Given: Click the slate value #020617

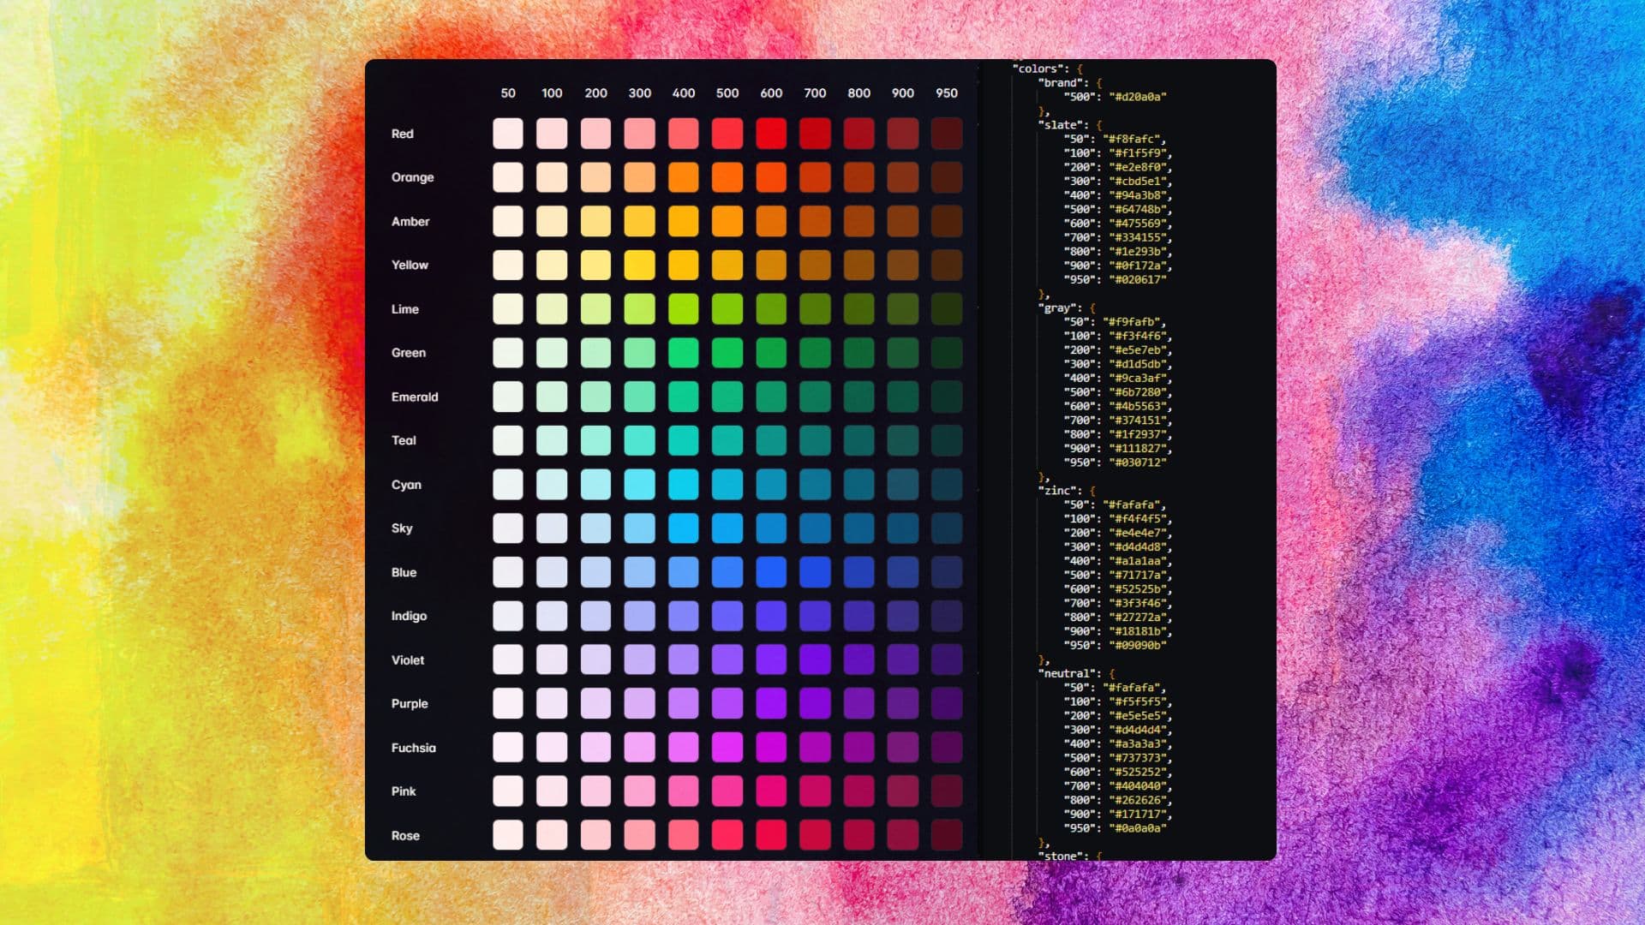Looking at the screenshot, I should pos(1138,279).
